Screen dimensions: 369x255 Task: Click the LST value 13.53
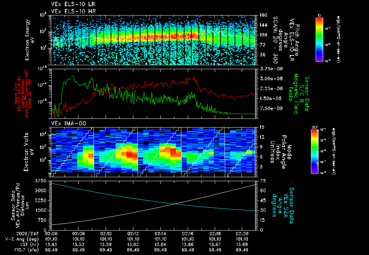[x=78, y=245]
